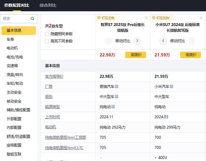This screenshot has width=206, height=161.
Task: Remove 智界S7 from comparison
Action: pos(146,18)
